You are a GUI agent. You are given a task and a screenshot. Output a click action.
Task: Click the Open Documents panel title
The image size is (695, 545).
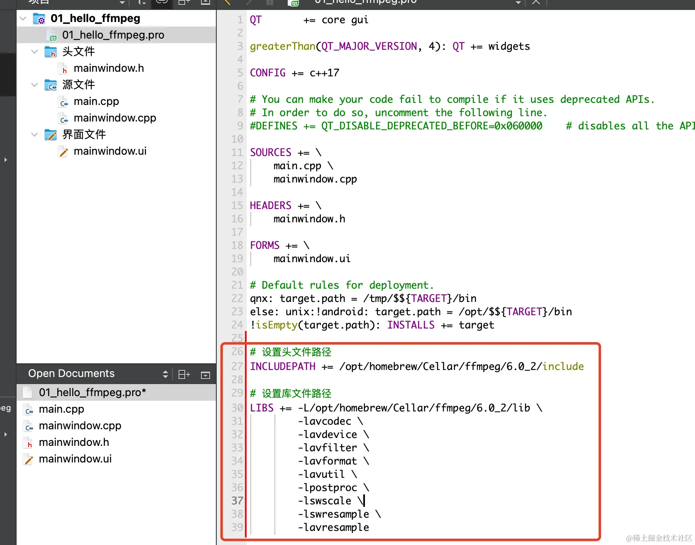[x=71, y=374]
